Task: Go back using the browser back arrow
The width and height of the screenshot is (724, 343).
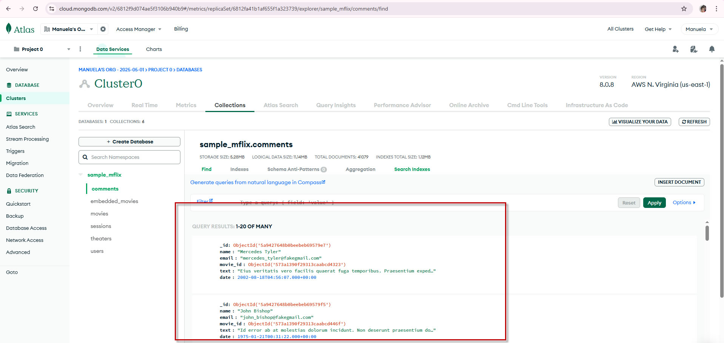Action: click(x=8, y=9)
